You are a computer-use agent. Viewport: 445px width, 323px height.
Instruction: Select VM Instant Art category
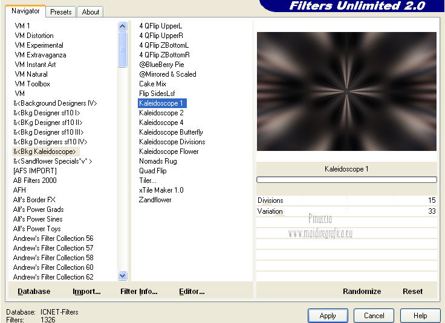[x=35, y=65]
